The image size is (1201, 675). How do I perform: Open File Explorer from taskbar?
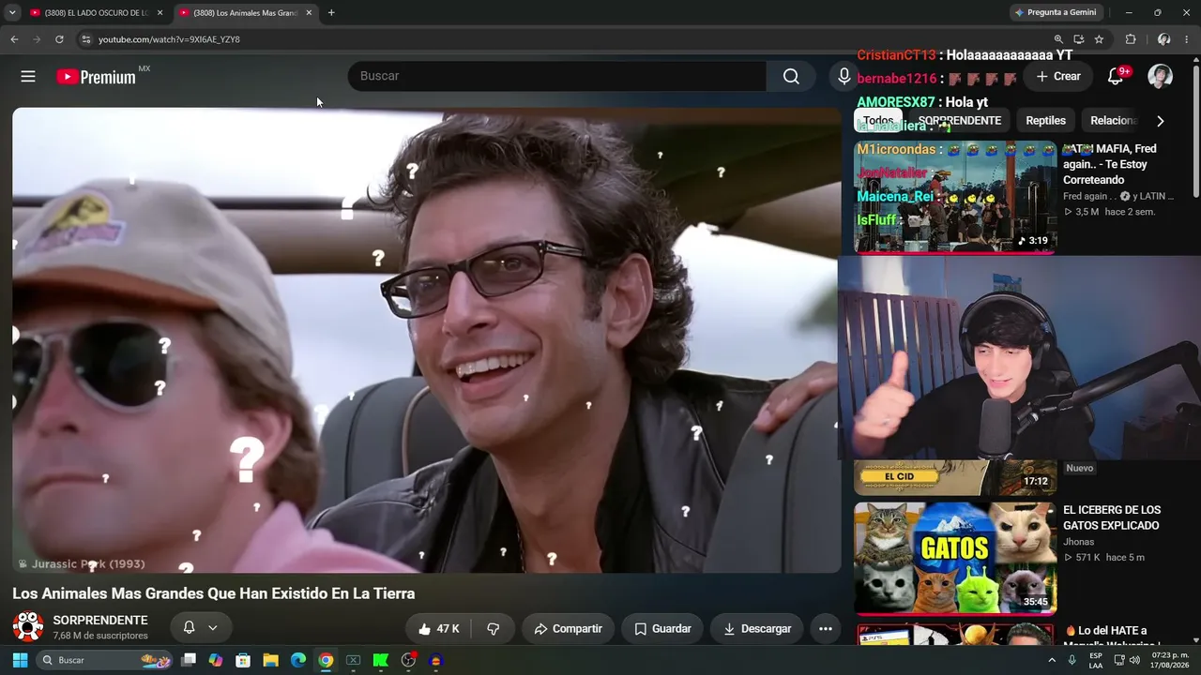[270, 660]
